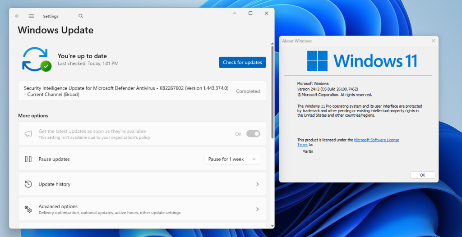Click the Advanced options gear icon
This screenshot has height=237, width=462.
pyautogui.click(x=28, y=209)
